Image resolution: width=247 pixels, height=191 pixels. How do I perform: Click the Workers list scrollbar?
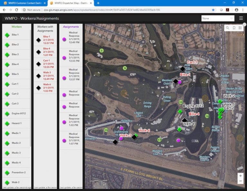[31, 88]
